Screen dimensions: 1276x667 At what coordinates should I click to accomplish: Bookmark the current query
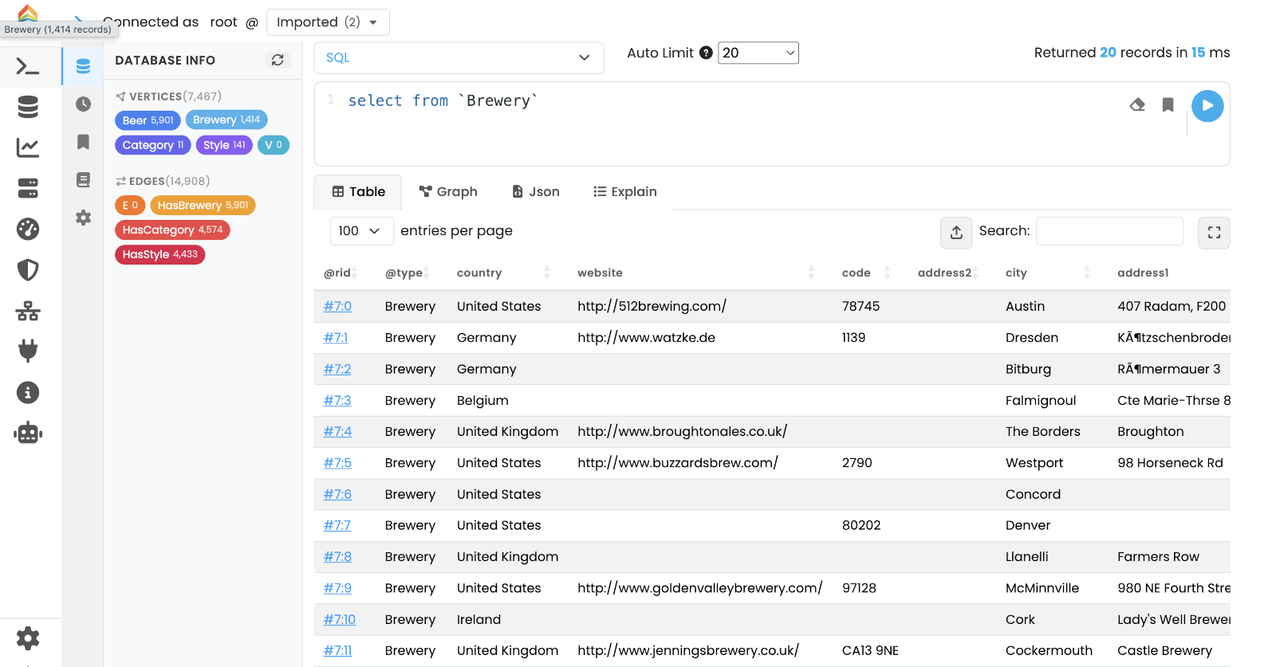(x=1168, y=104)
